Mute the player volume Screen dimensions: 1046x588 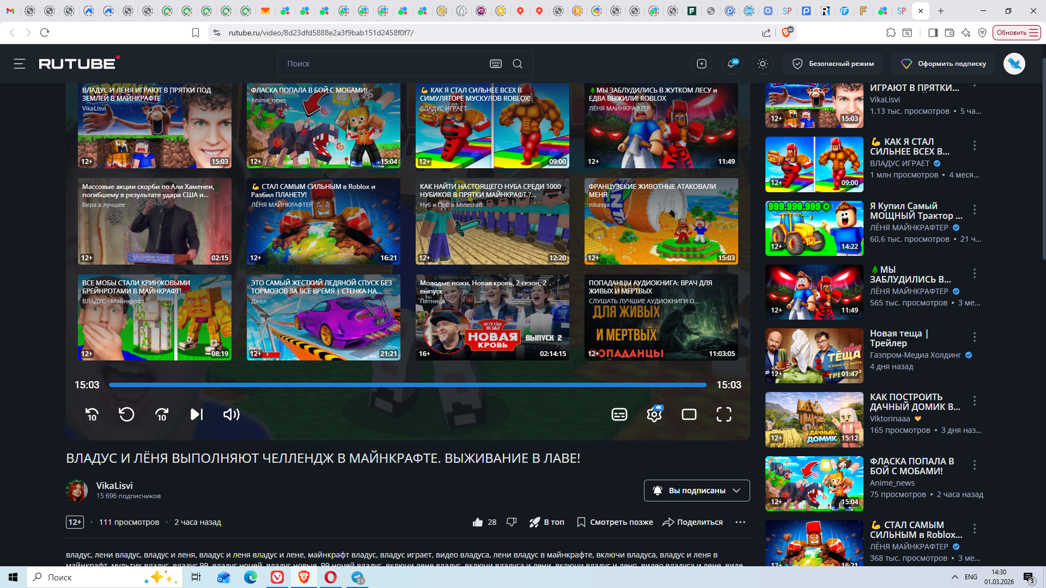231,414
